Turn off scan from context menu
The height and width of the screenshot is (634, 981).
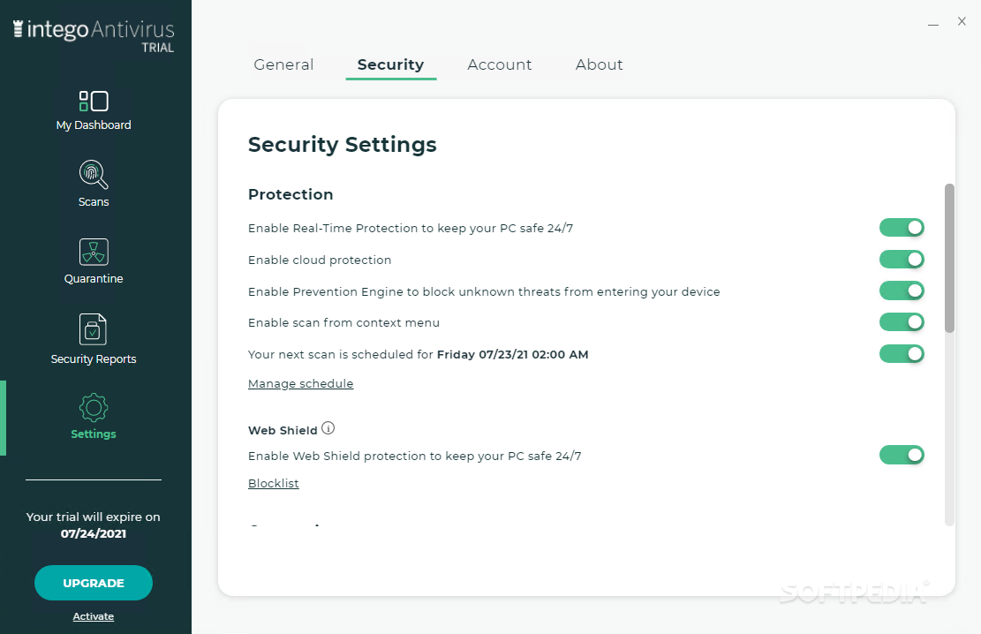pos(902,322)
